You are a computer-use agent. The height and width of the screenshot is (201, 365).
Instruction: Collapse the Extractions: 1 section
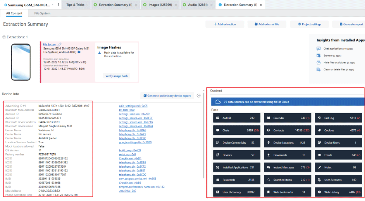click(x=4, y=37)
